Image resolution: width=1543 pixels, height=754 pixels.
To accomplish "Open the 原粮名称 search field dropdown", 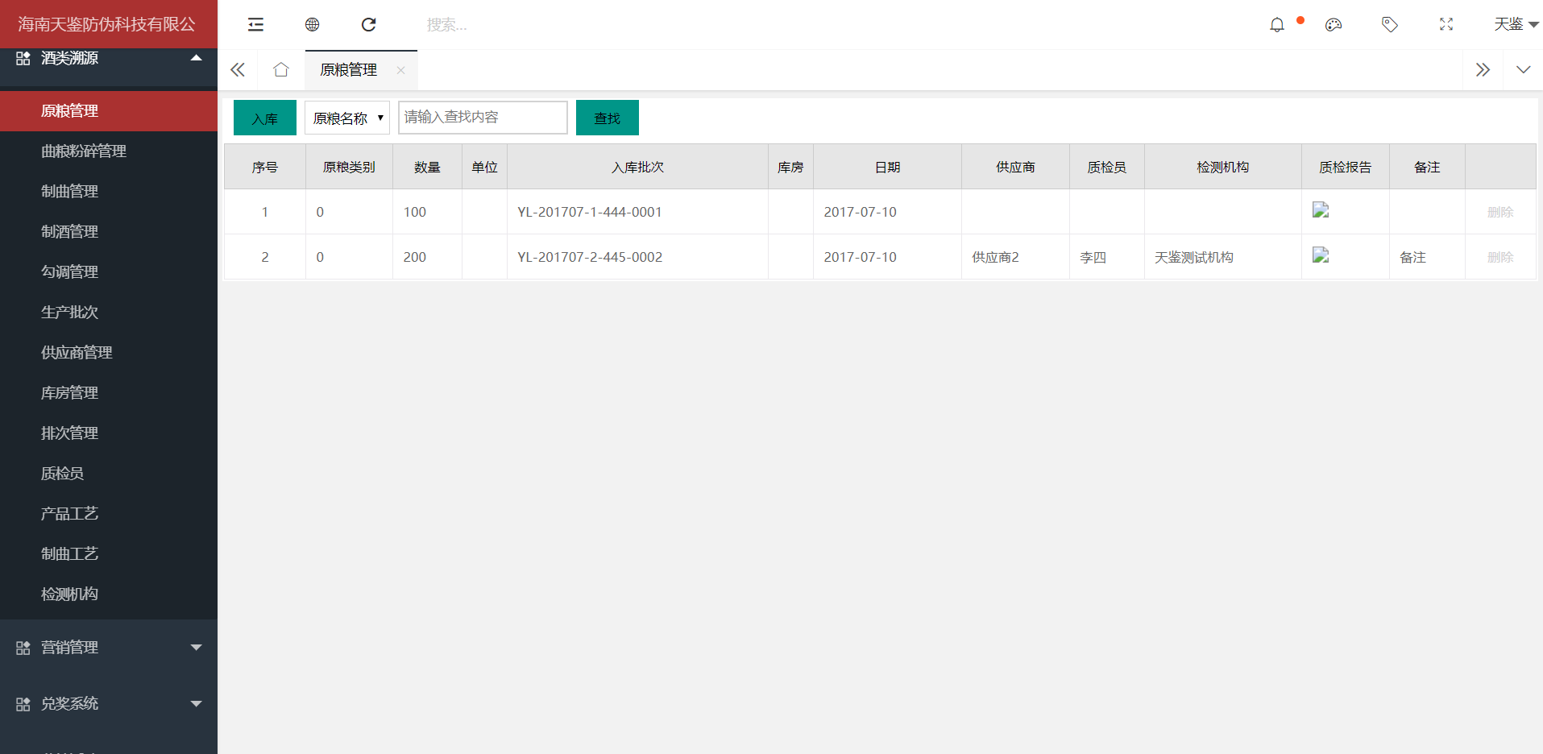I will (x=347, y=118).
